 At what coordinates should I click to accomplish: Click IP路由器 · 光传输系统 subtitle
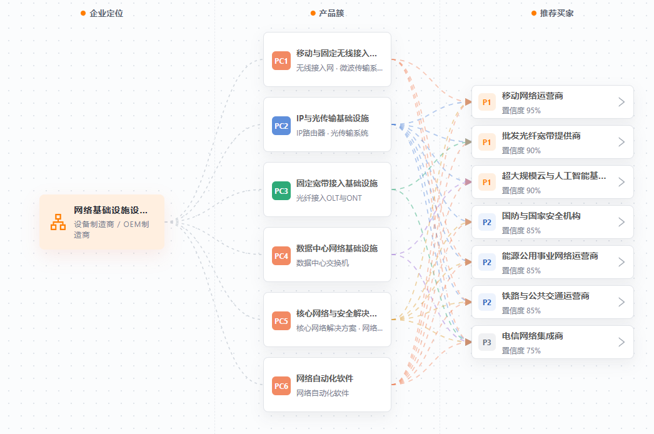[332, 133]
